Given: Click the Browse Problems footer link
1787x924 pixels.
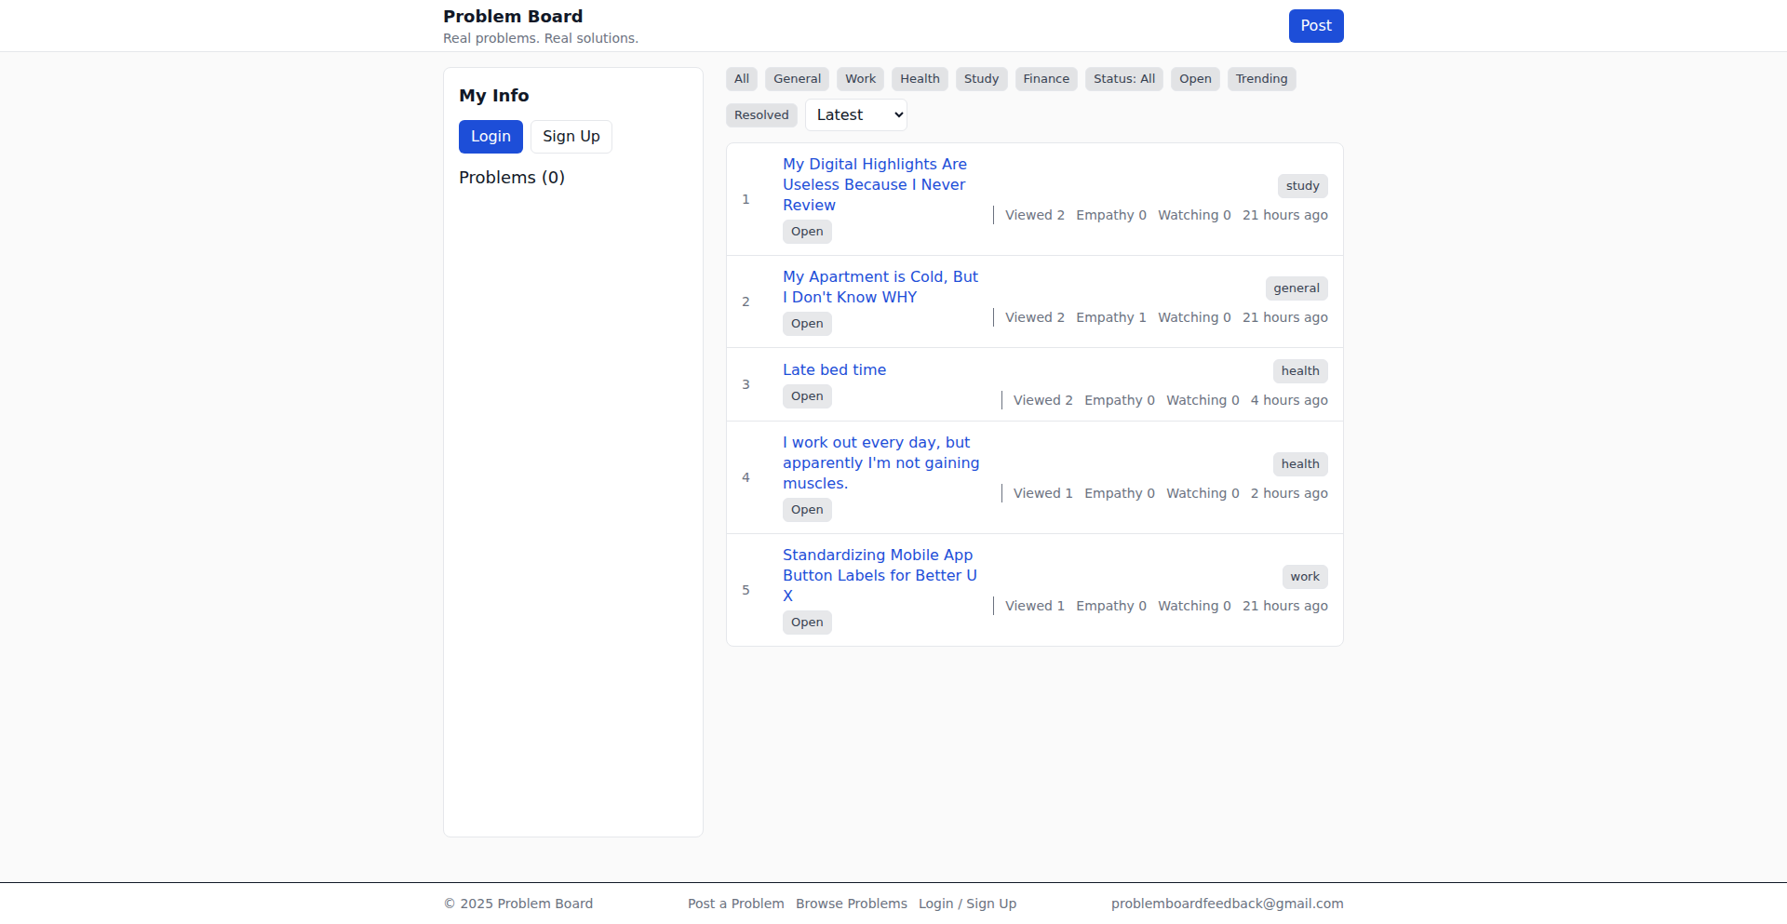Looking at the screenshot, I should point(851,904).
